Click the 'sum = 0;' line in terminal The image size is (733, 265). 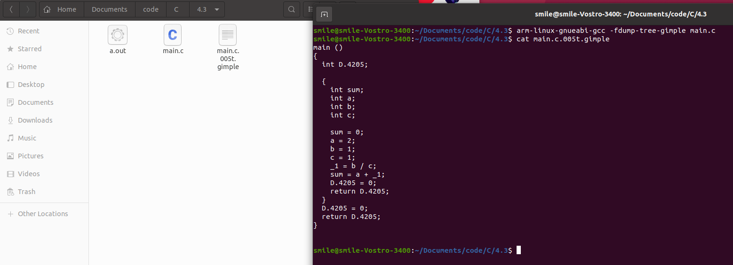pyautogui.click(x=347, y=132)
